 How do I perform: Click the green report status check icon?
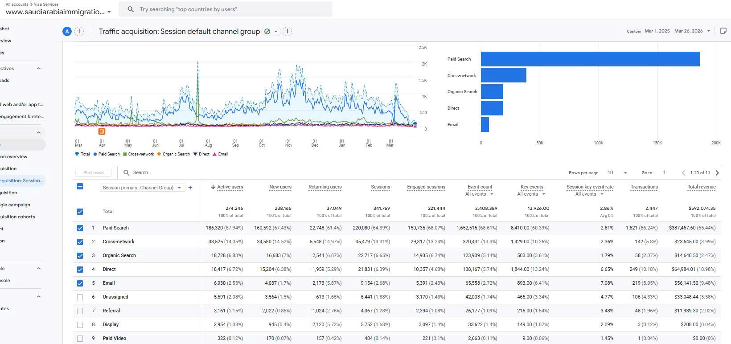tap(267, 31)
